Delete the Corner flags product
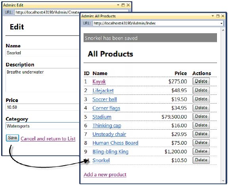The width and height of the screenshot is (228, 185). [x=201, y=108]
